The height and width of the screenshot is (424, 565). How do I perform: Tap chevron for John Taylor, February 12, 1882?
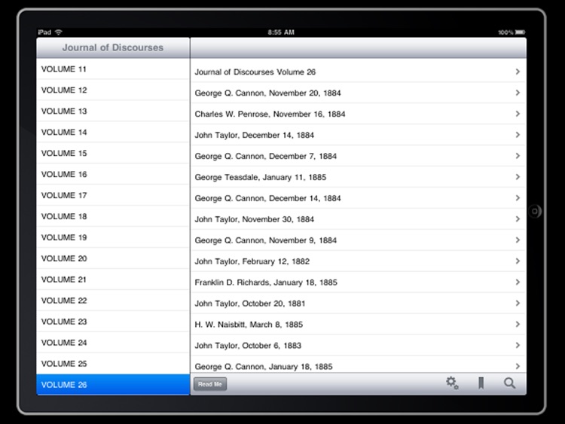pos(518,261)
